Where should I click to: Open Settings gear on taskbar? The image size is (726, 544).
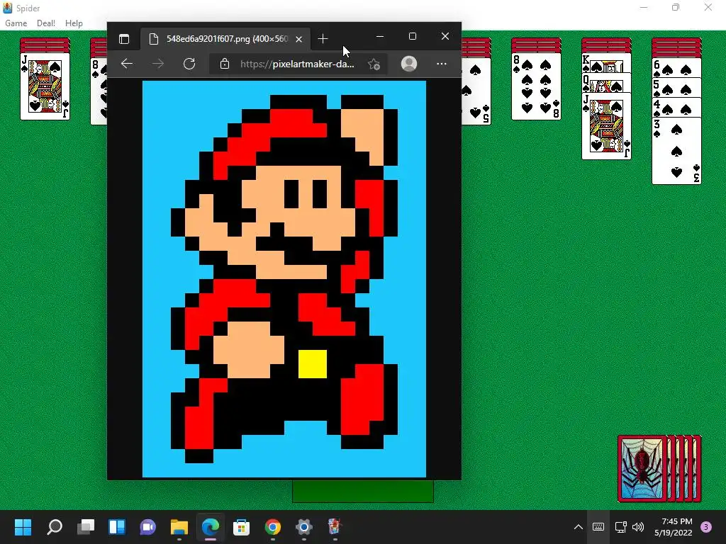pos(303,526)
